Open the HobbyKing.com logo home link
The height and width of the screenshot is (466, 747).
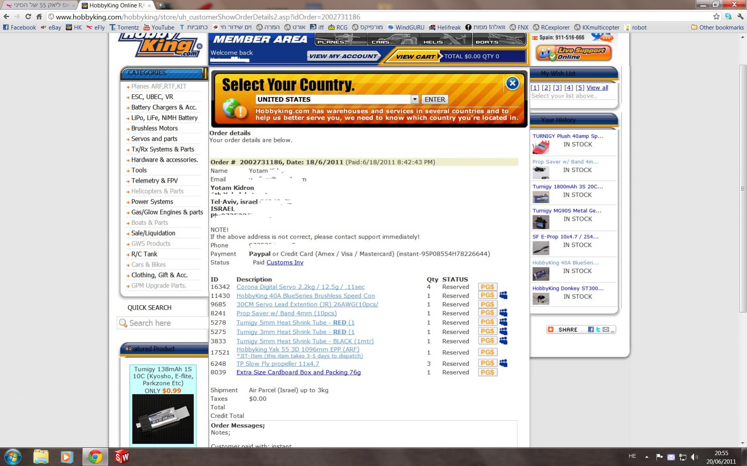coord(160,46)
